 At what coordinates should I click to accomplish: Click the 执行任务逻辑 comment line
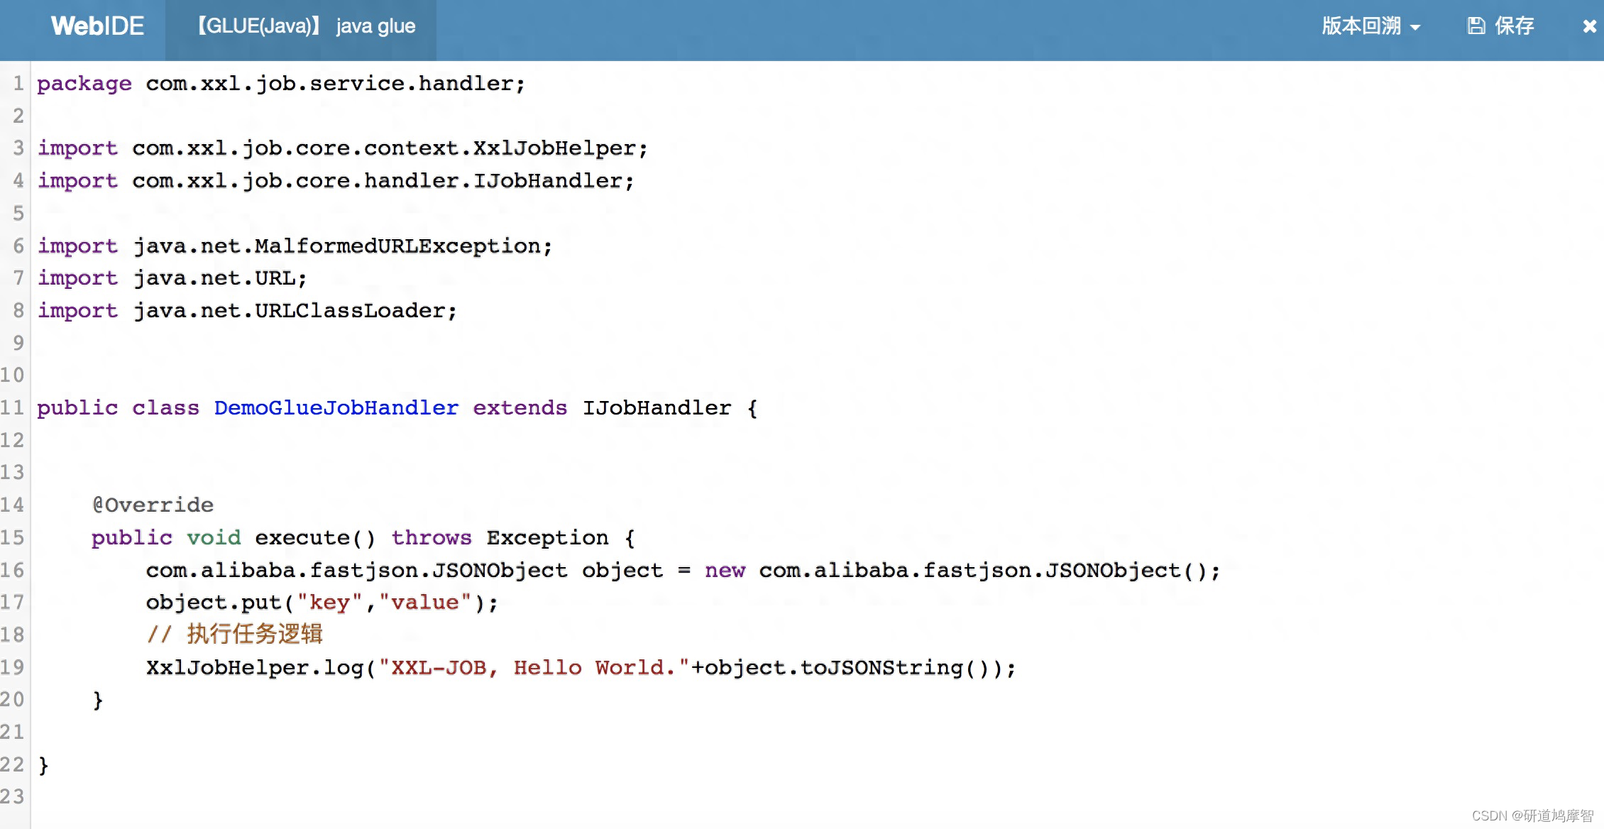pos(235,635)
